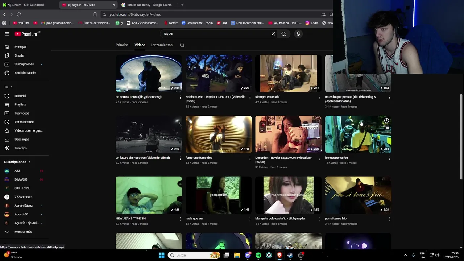The image size is (464, 261).
Task: Open options for 'no es lo que pensas'
Action: pos(390,97)
